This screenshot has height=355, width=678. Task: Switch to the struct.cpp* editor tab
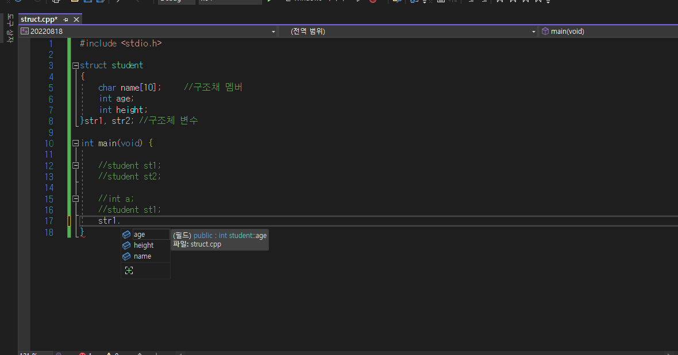coord(39,19)
